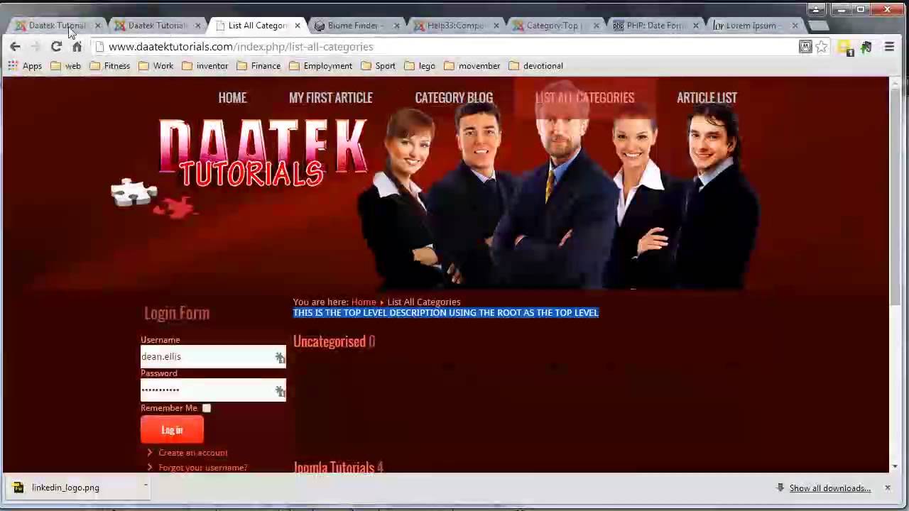The width and height of the screenshot is (909, 511).
Task: Open the linkedin_logo.png download file icon
Action: pyautogui.click(x=18, y=488)
